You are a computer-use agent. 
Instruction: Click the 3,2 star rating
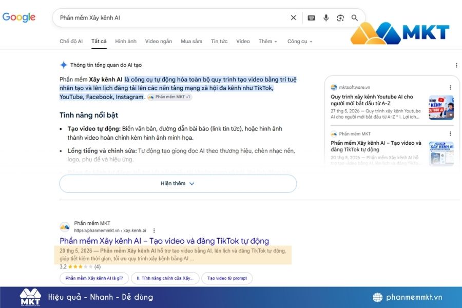[x=80, y=267]
